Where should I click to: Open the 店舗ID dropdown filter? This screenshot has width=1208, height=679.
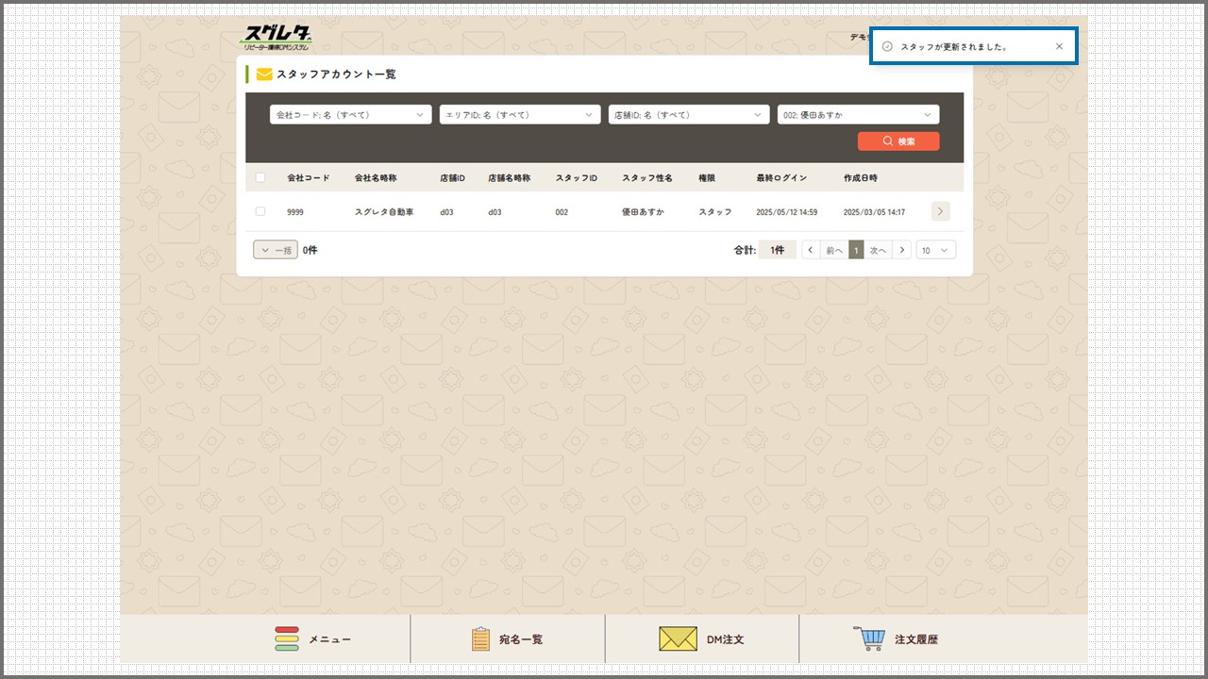(x=689, y=115)
